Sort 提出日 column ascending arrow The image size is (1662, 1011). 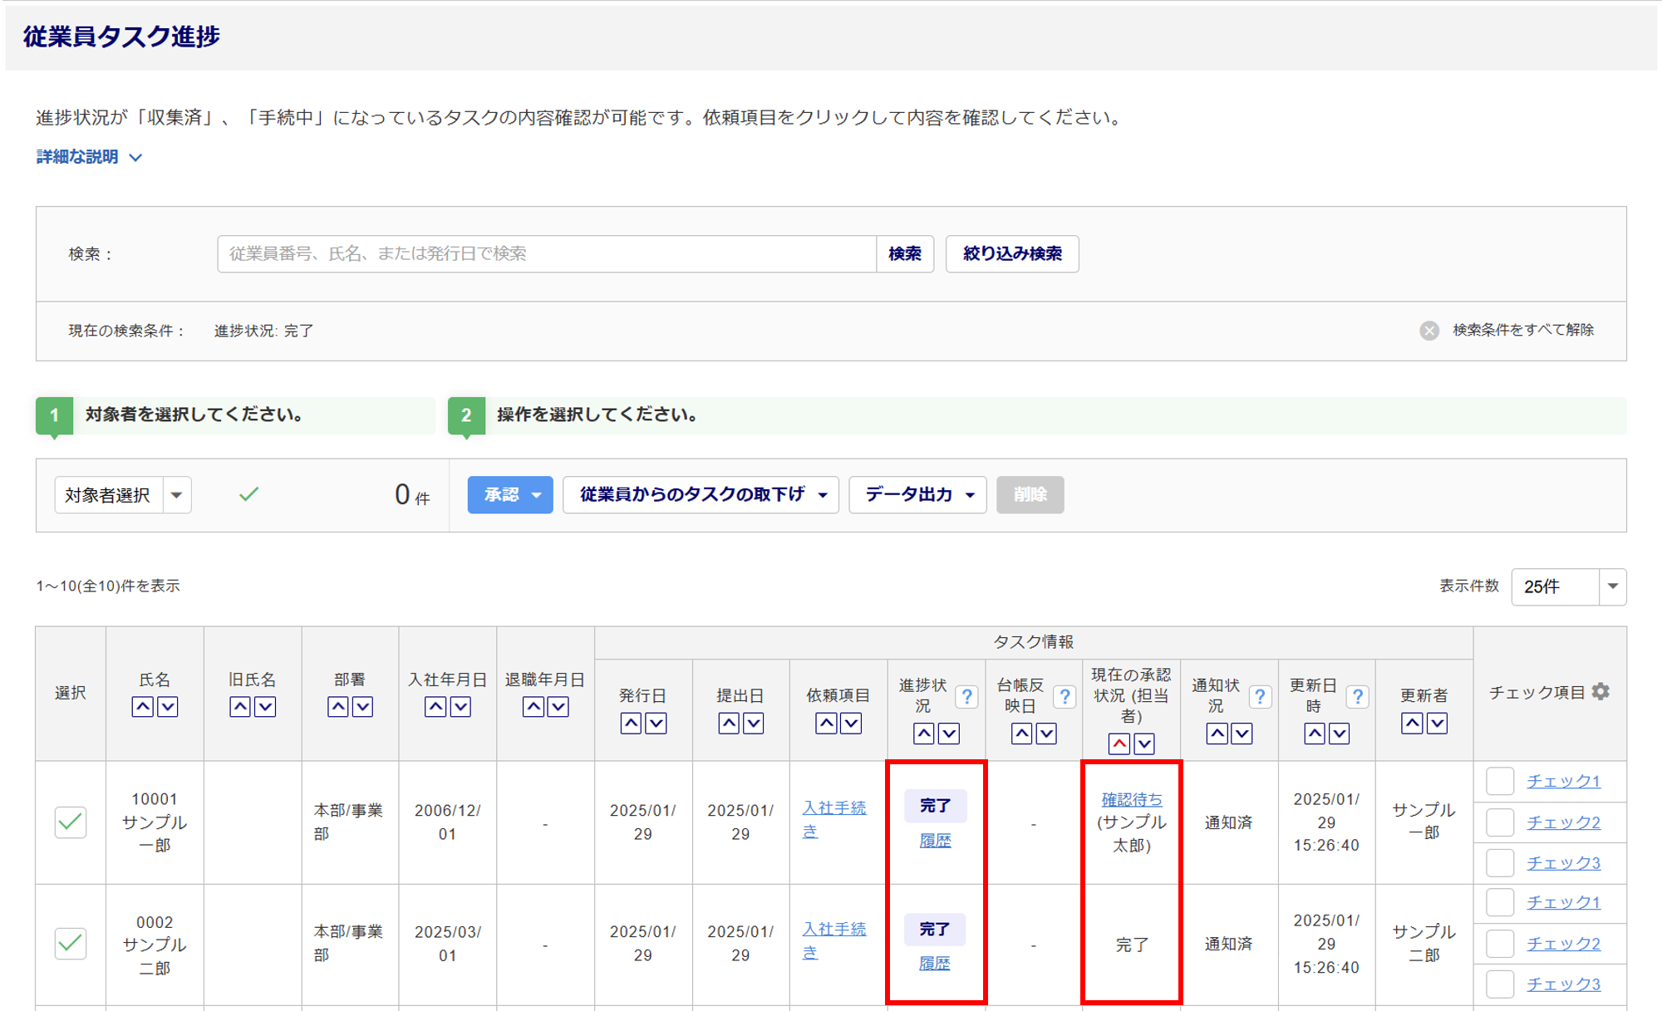click(729, 724)
